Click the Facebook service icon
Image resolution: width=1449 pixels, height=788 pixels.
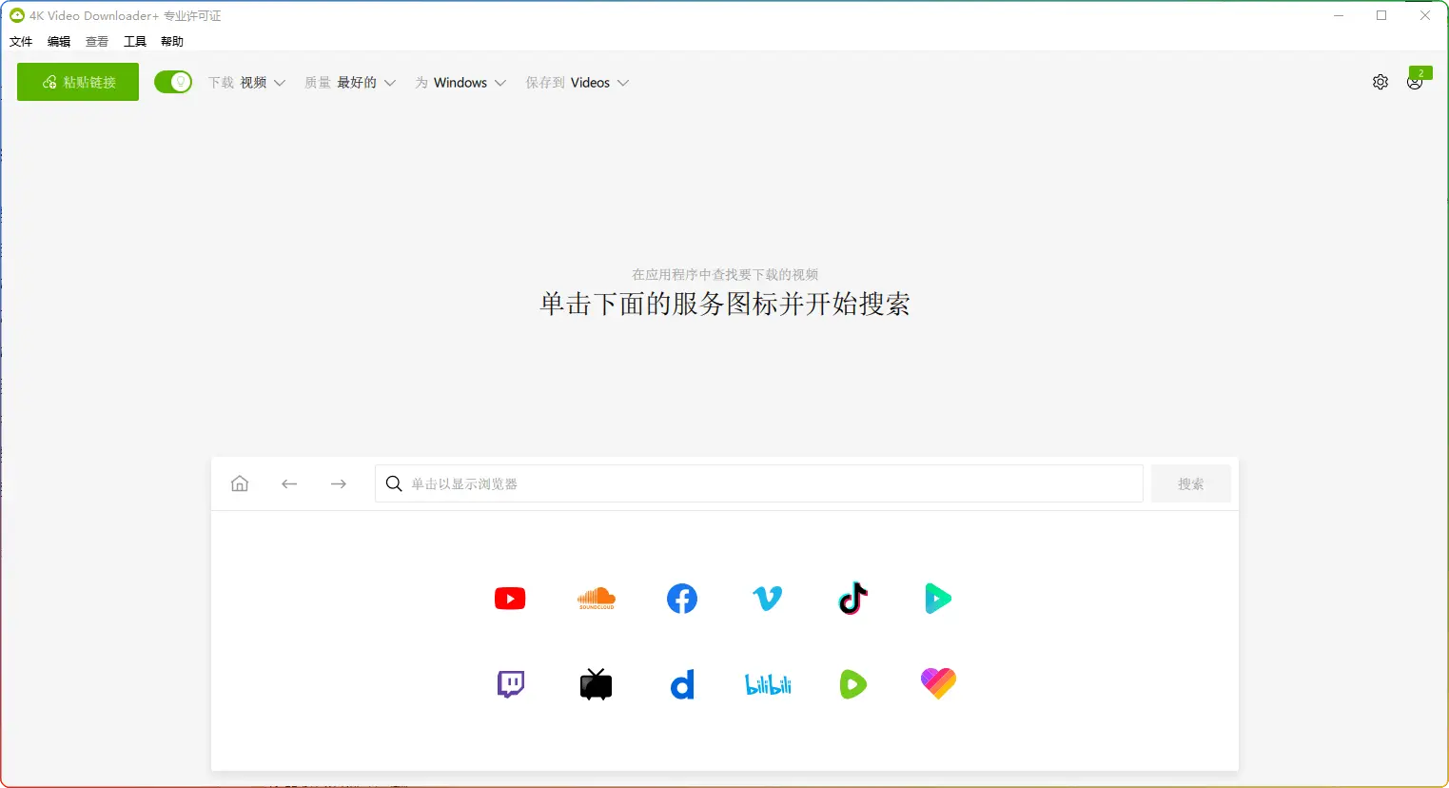pos(682,599)
